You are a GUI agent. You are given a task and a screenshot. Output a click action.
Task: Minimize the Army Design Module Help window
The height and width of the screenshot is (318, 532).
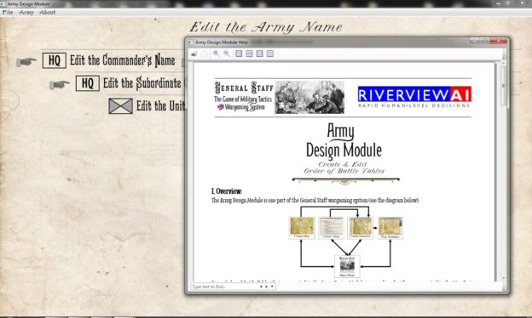475,42
